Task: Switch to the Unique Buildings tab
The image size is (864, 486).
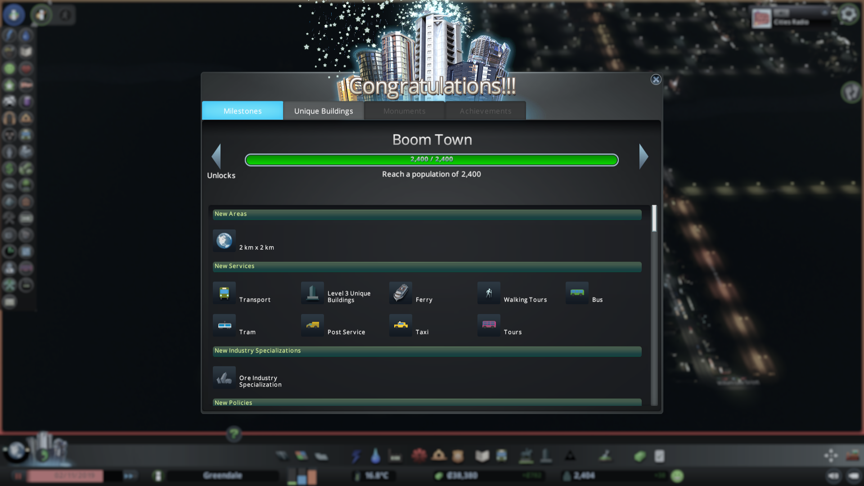Action: 323,111
